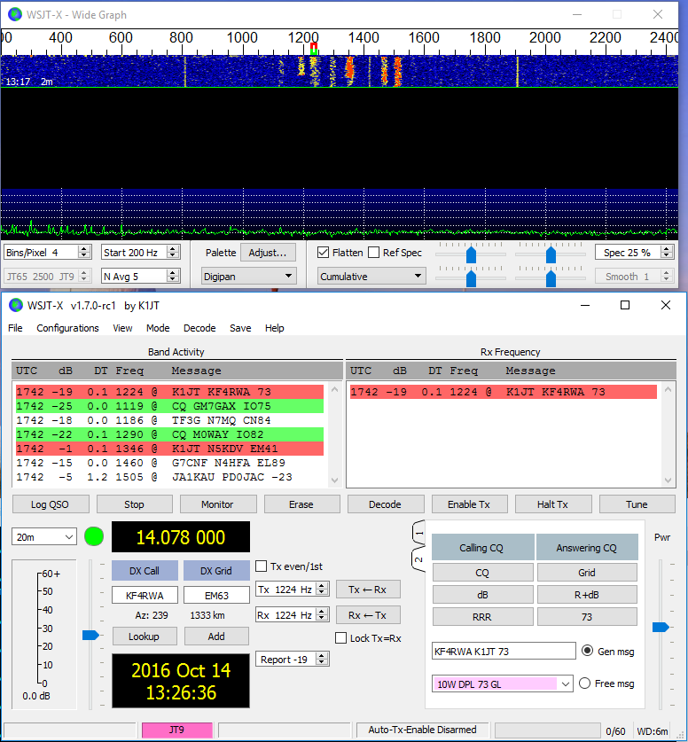Click the Add button
688x742 pixels.
216,637
